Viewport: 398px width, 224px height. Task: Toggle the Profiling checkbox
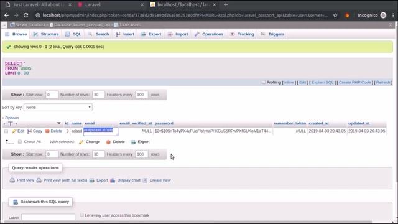(264, 82)
